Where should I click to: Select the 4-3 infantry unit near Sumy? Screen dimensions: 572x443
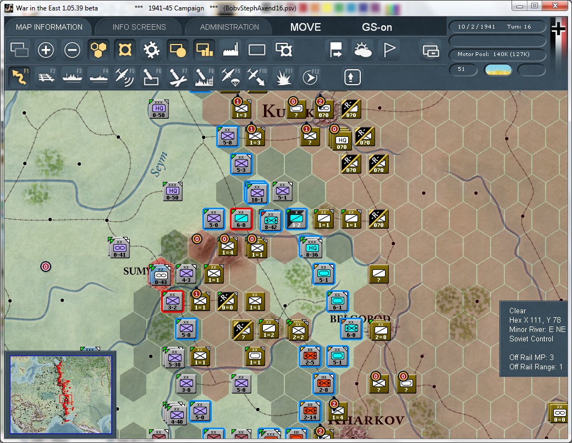[186, 274]
